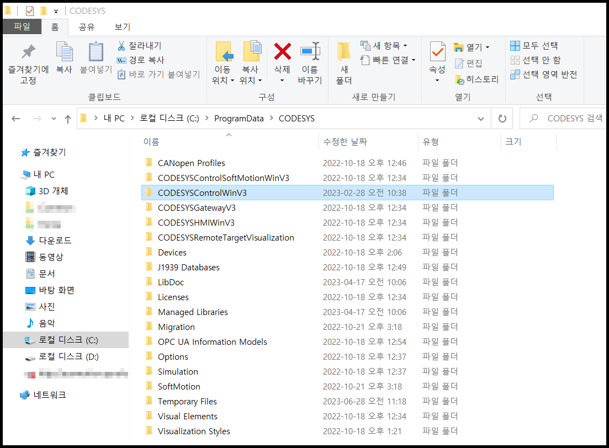The image size is (609, 448).
Task: Expand address bar history dropdown
Action: coord(481,119)
